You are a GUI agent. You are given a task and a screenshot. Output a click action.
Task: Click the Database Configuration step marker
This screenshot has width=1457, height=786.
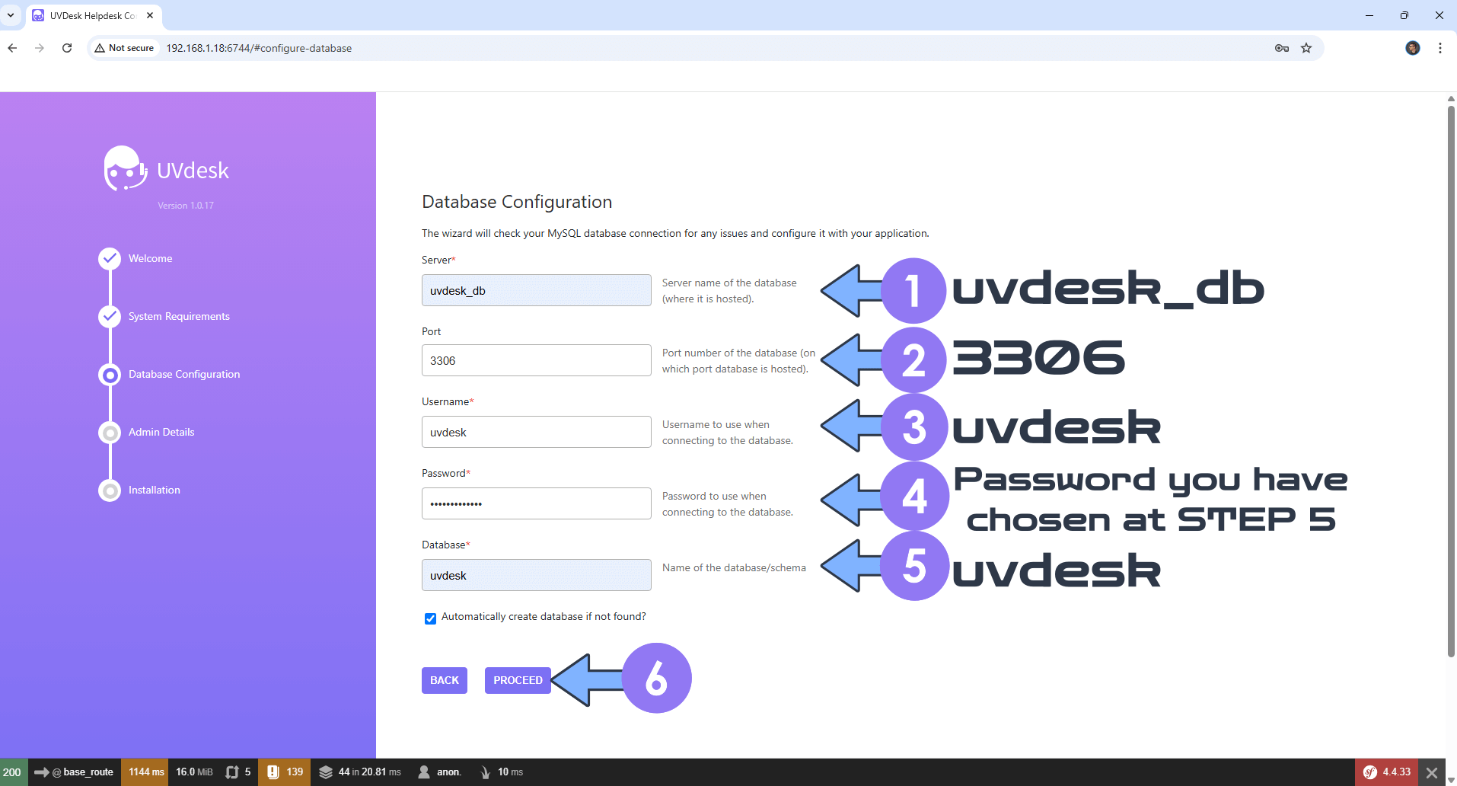click(x=110, y=374)
